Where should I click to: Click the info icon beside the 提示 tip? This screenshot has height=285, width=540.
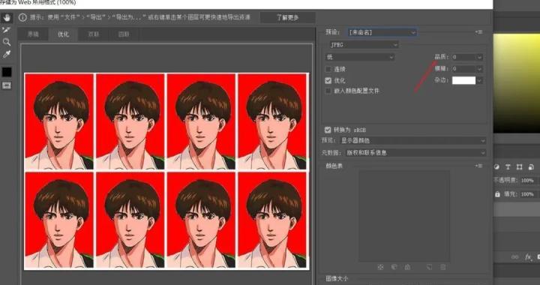click(22, 17)
